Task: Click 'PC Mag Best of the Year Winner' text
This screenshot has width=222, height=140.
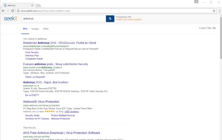Action: 39,108
